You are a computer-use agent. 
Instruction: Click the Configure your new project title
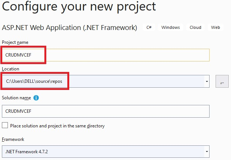coord(79,7)
